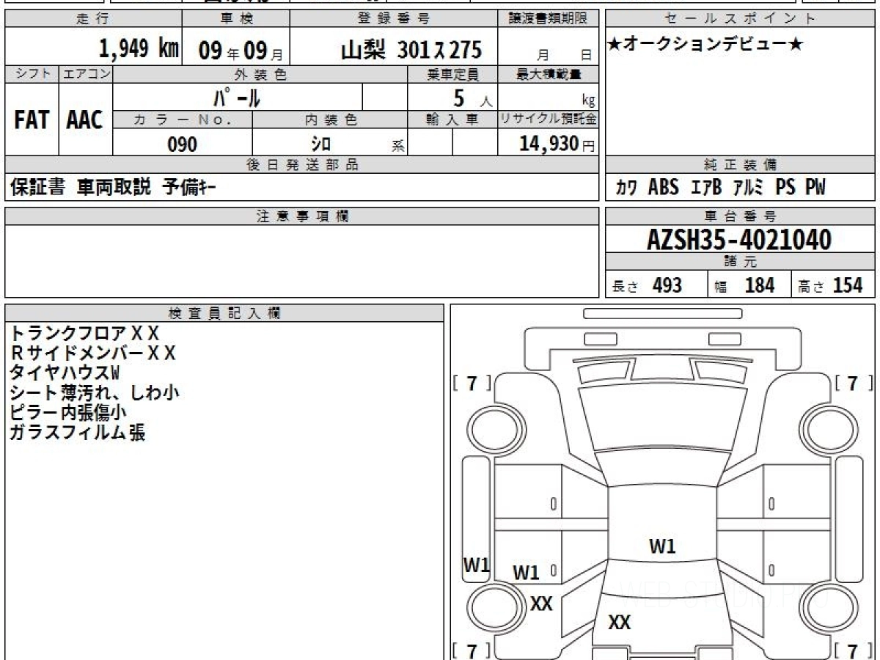880x660 pixels.
Task: Click note ガラスフィルム張
Action: [x=77, y=432]
